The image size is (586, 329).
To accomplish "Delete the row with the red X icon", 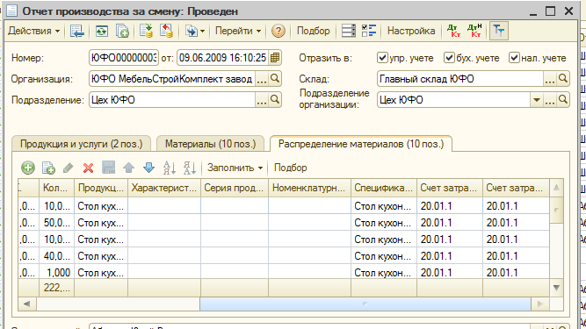I will pyautogui.click(x=88, y=168).
